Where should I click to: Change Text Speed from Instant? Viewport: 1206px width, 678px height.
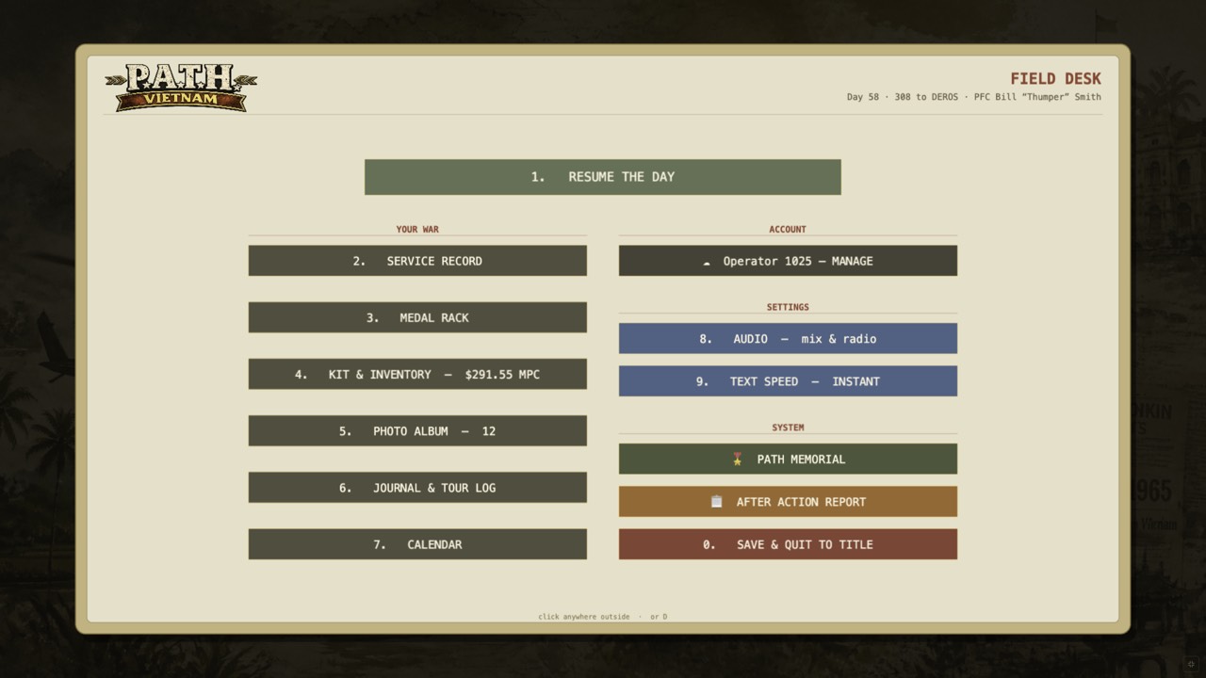788,381
